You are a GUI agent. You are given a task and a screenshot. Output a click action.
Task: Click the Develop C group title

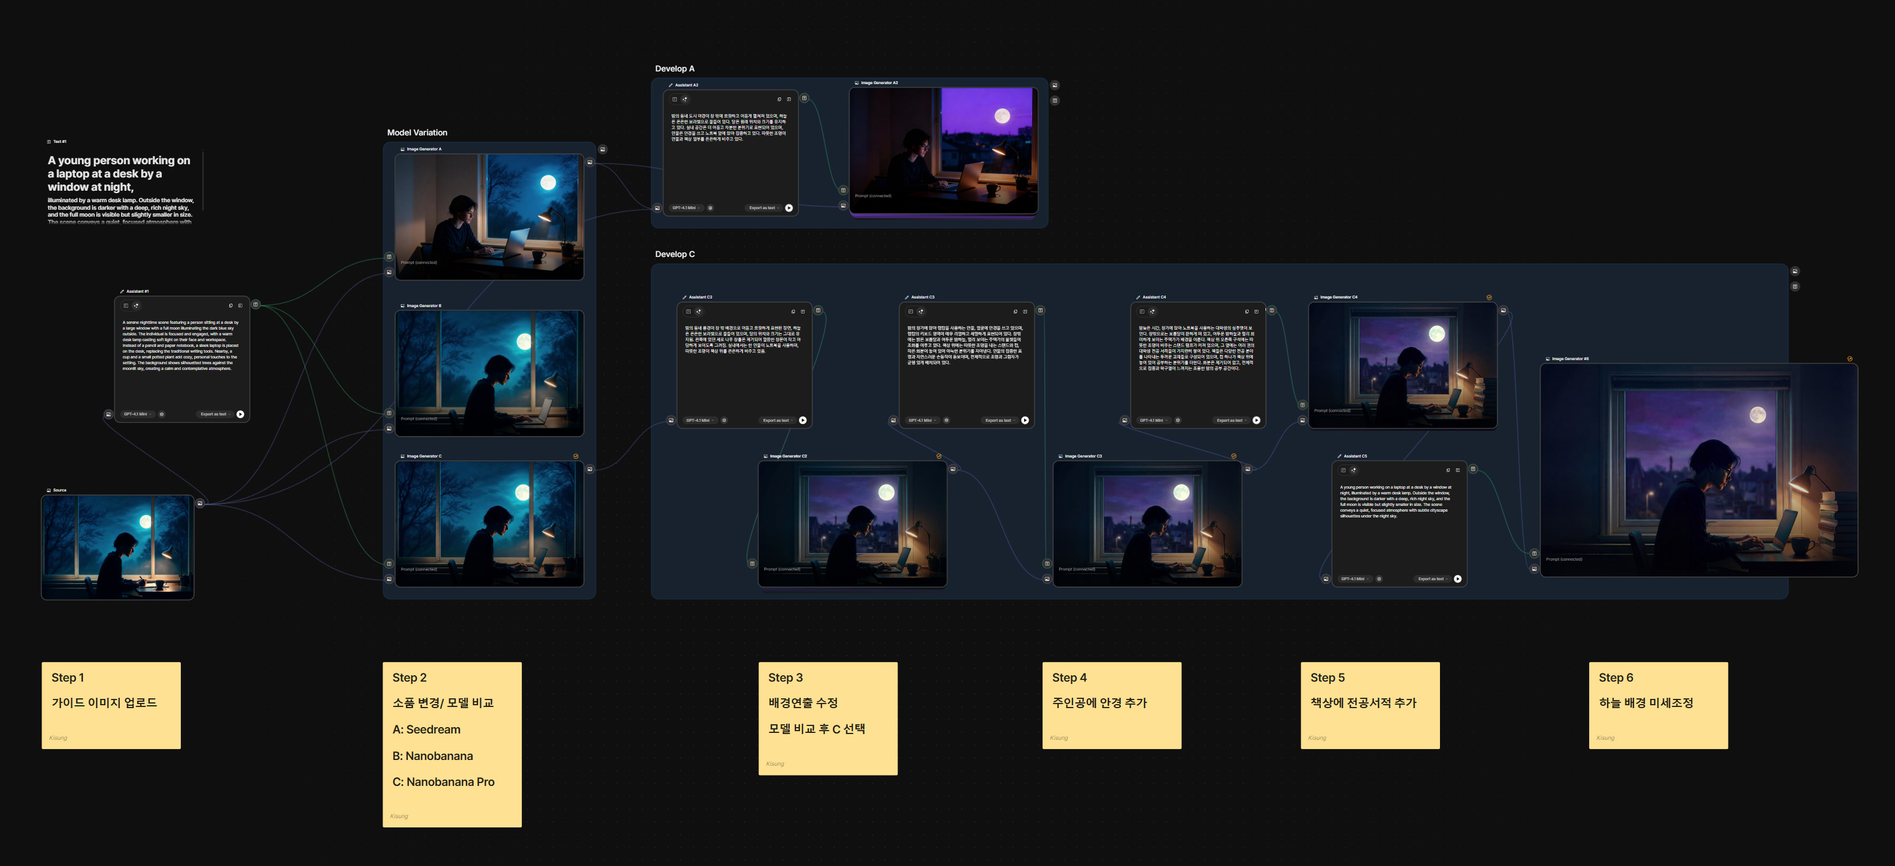pyautogui.click(x=674, y=254)
